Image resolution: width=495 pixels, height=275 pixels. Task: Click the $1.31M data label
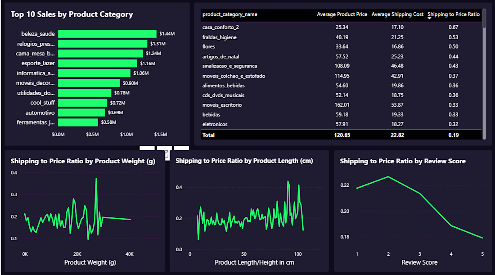[158, 44]
